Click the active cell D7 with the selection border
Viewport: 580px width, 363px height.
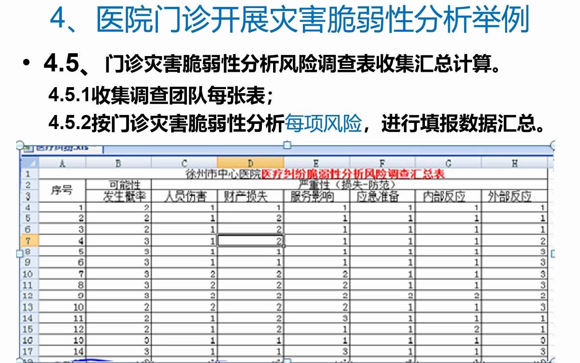[x=250, y=241]
